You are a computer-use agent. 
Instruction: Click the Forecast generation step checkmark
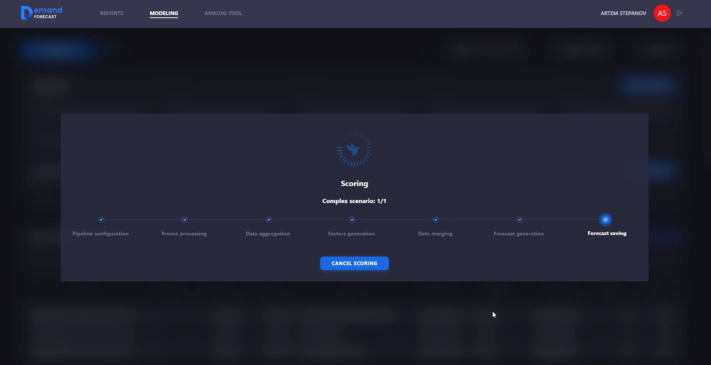[x=519, y=220]
